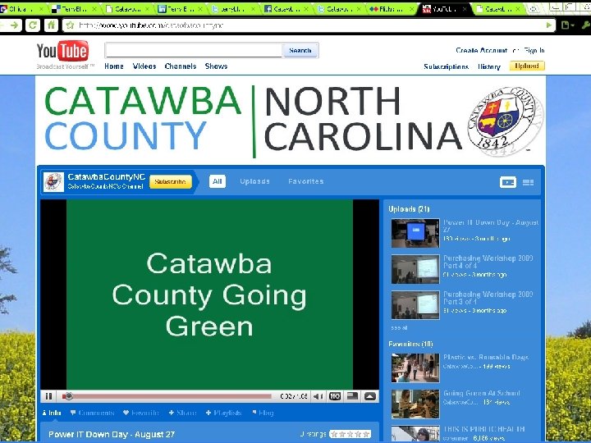This screenshot has width=591, height=443.
Task: Select the All tab on channel
Action: (218, 181)
